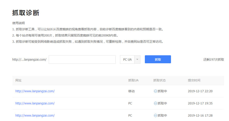Click the 抓取中 status icon for the 22:20 entry

point(155,91)
